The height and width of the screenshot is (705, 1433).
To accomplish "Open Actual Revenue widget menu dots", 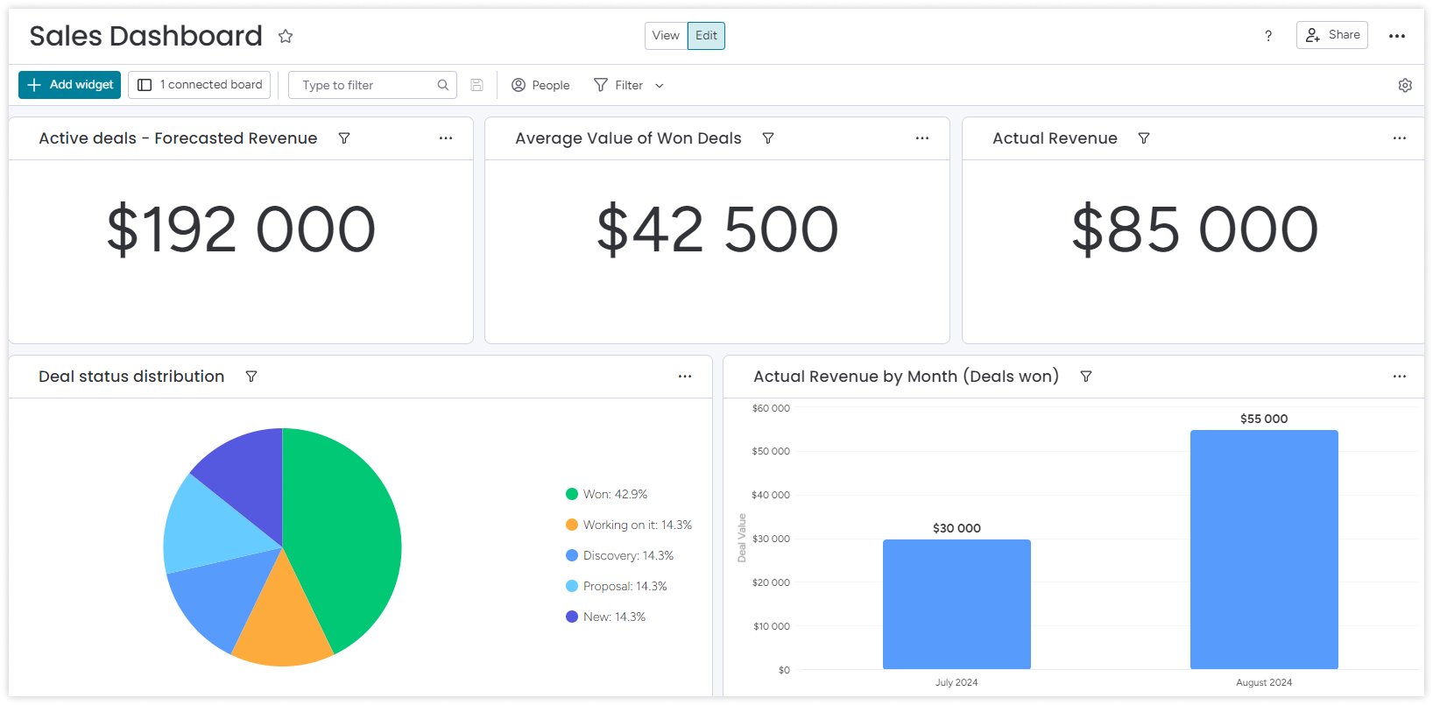I will (x=1400, y=138).
